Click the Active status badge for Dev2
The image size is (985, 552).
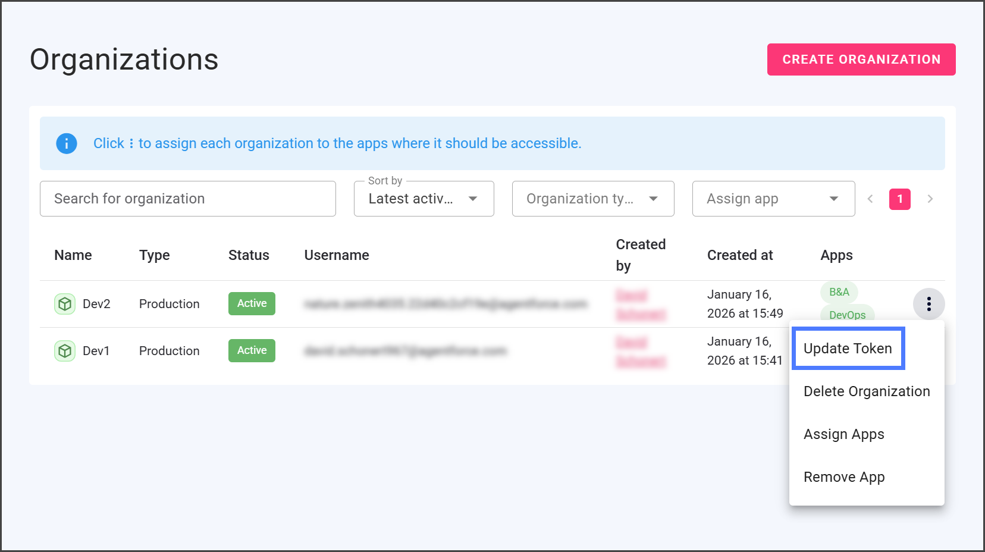tap(252, 303)
